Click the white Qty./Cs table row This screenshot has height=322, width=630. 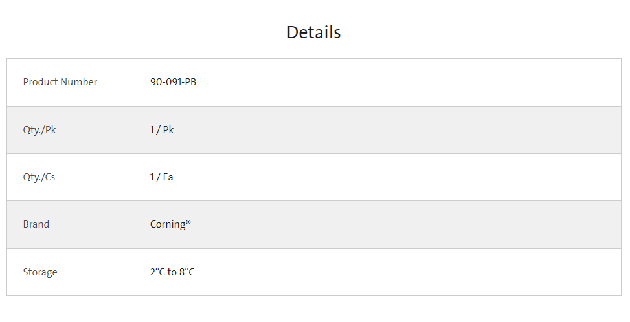[314, 177]
